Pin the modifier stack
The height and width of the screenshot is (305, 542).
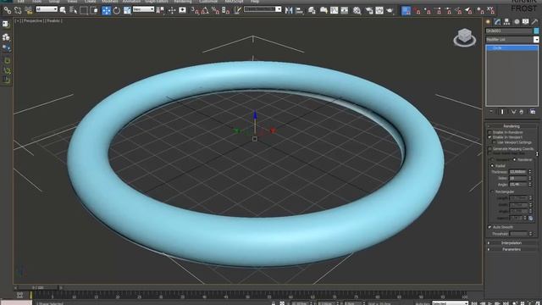[x=491, y=112]
